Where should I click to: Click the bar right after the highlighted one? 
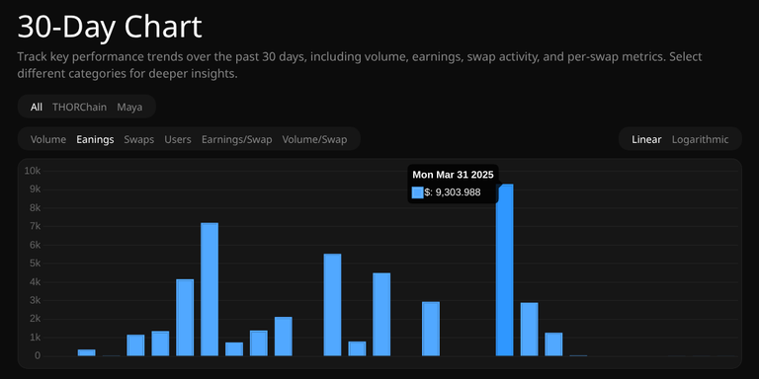coord(529,330)
